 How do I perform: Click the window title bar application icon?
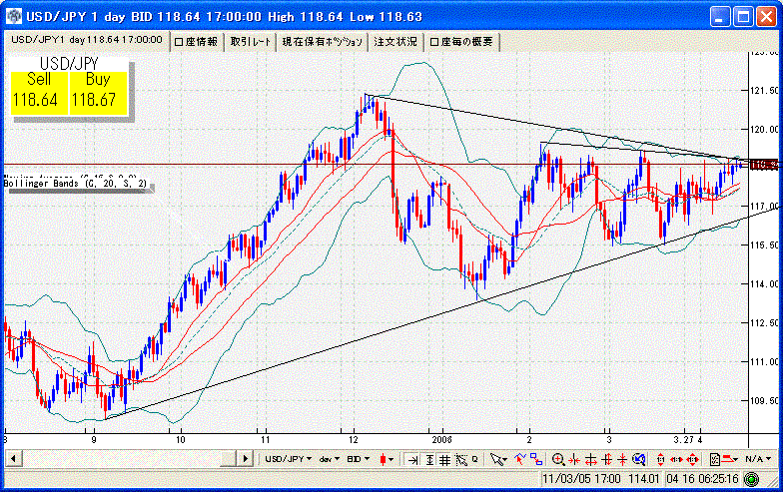(14, 16)
